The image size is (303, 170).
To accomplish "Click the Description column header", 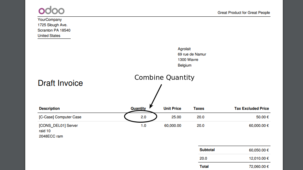I will click(x=49, y=108).
